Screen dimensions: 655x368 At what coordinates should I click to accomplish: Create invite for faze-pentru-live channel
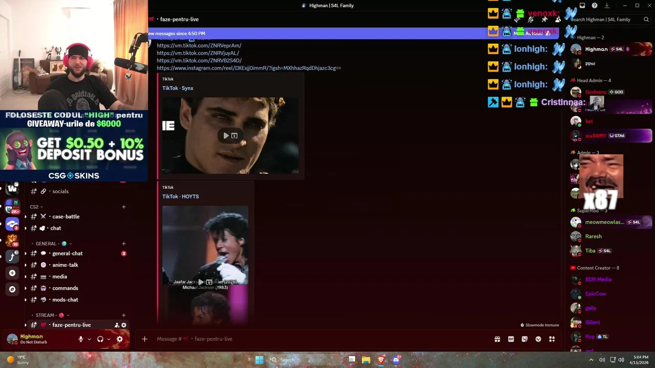pos(117,325)
